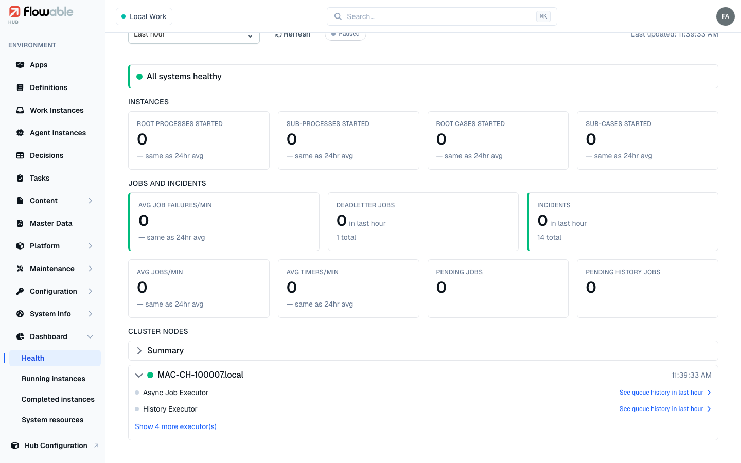The image size is (741, 463).
Task: Open the Last hour time range dropdown
Action: (x=194, y=36)
